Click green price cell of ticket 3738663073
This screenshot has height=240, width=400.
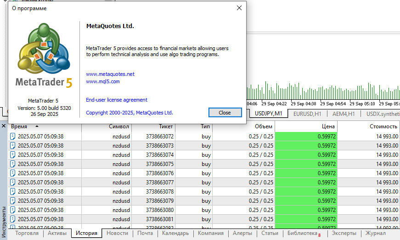pyautogui.click(x=306, y=146)
